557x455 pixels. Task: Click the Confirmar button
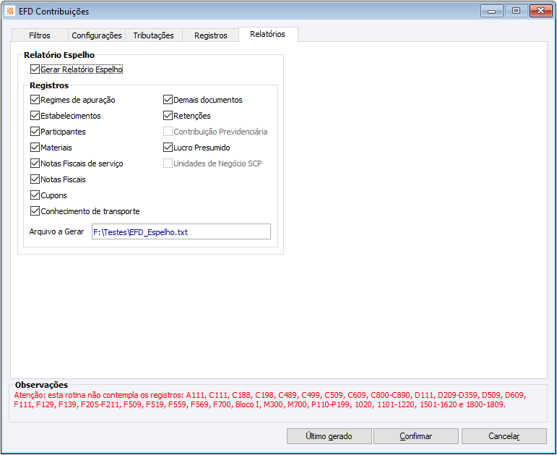pyautogui.click(x=416, y=436)
